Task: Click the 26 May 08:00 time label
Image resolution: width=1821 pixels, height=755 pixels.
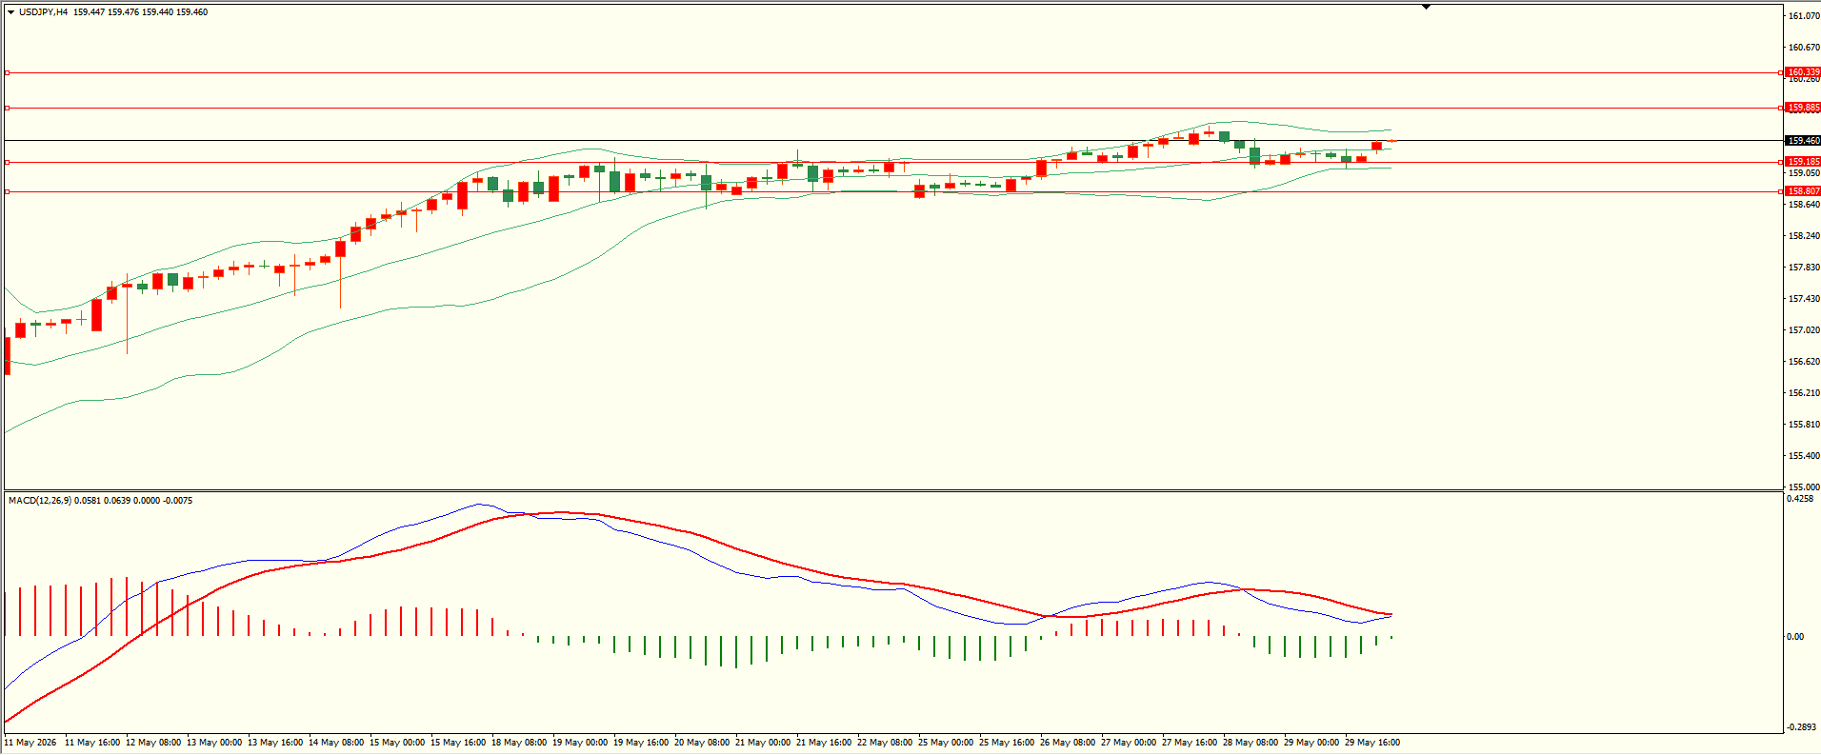Action: pyautogui.click(x=1068, y=743)
